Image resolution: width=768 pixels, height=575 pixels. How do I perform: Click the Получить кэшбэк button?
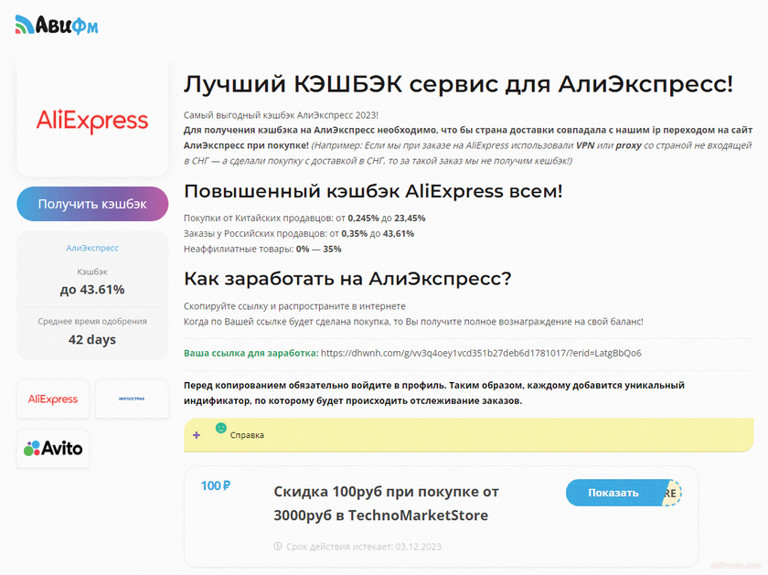tap(91, 204)
